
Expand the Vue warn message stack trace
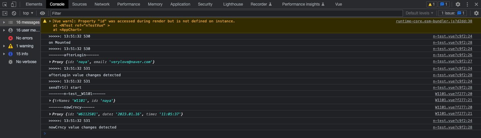50,21
